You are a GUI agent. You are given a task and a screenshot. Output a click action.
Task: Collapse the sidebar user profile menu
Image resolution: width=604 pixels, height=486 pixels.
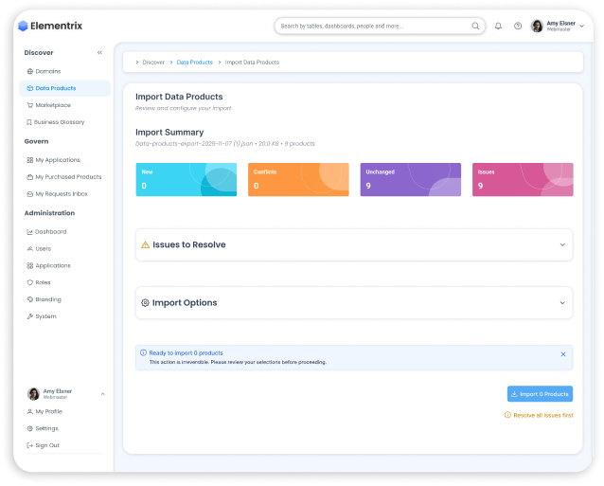pos(102,394)
